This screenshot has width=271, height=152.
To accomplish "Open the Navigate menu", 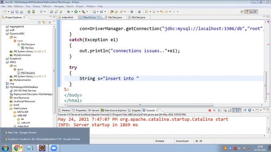I will (x=59, y=6).
